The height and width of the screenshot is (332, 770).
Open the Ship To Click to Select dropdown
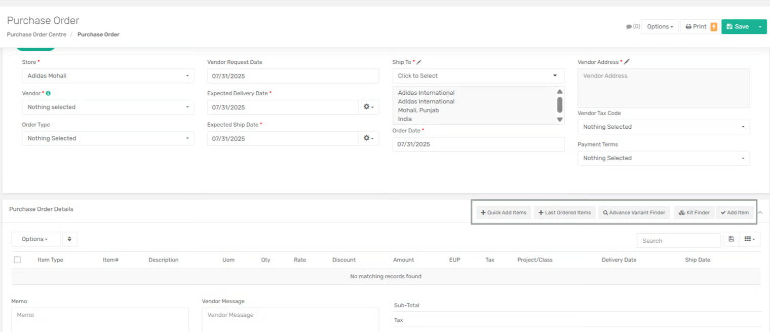pyautogui.click(x=478, y=76)
